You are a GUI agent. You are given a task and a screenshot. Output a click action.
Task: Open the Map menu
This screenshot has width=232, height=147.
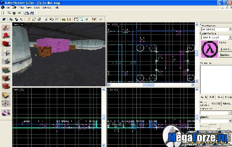[21, 7]
